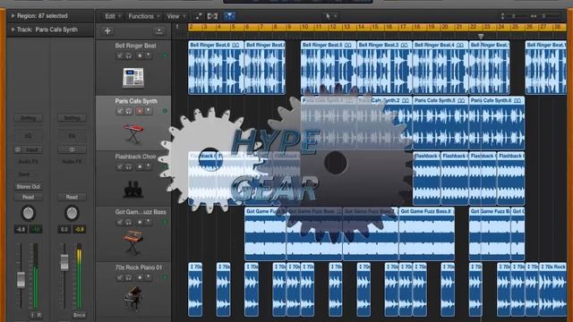Open the tool selector dropdown arrow
The width and height of the screenshot is (573, 322).
pyautogui.click(x=335, y=16)
